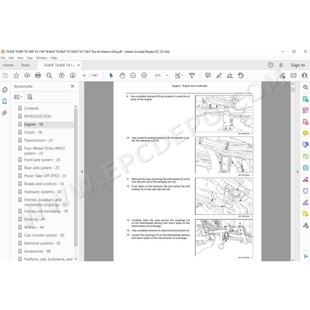
Task: Select the arrow selection tool
Action: point(111,75)
